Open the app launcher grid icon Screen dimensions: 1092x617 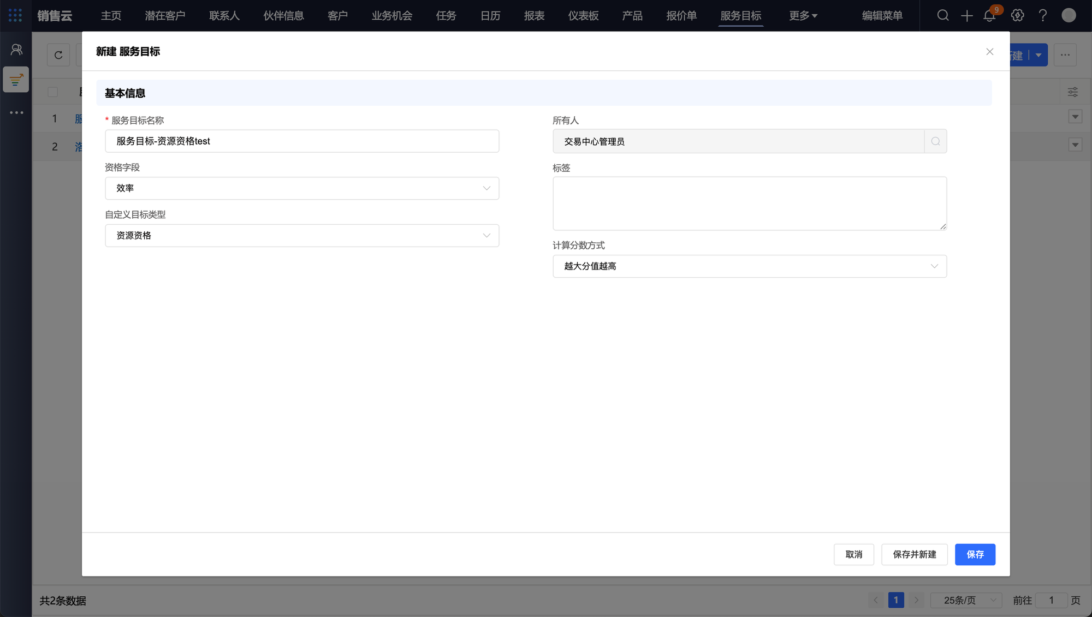click(x=15, y=15)
